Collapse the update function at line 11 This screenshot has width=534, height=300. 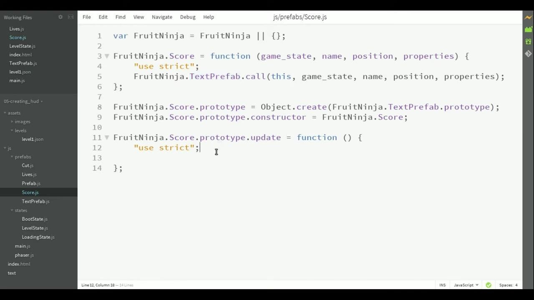click(107, 137)
